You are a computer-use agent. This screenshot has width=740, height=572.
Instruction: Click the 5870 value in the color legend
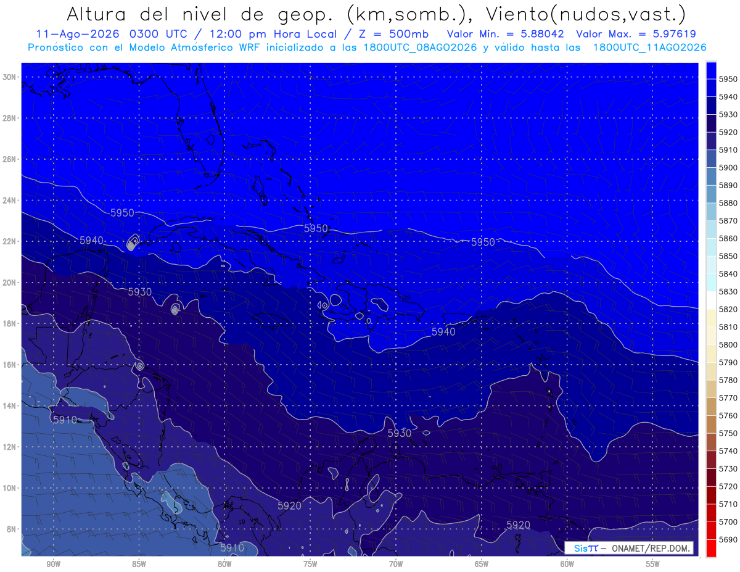tap(728, 221)
